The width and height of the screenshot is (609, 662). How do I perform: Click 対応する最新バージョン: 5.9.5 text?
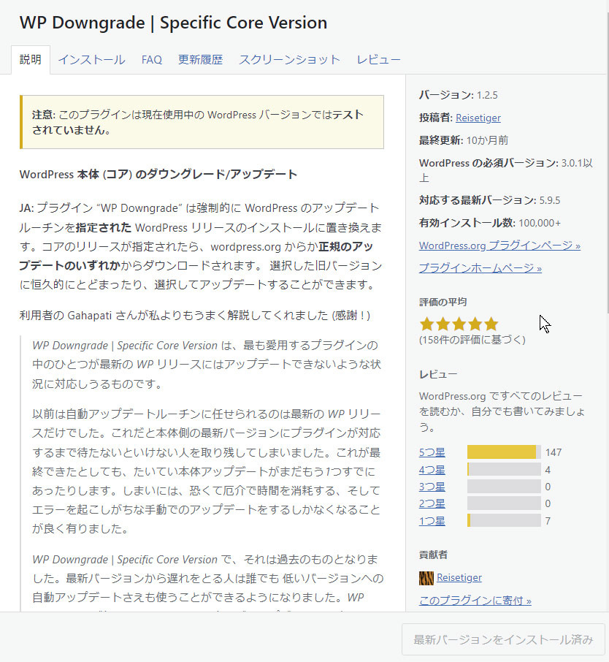coord(489,200)
